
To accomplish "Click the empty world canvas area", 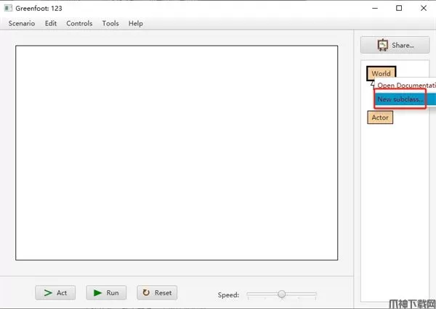I will (177, 153).
